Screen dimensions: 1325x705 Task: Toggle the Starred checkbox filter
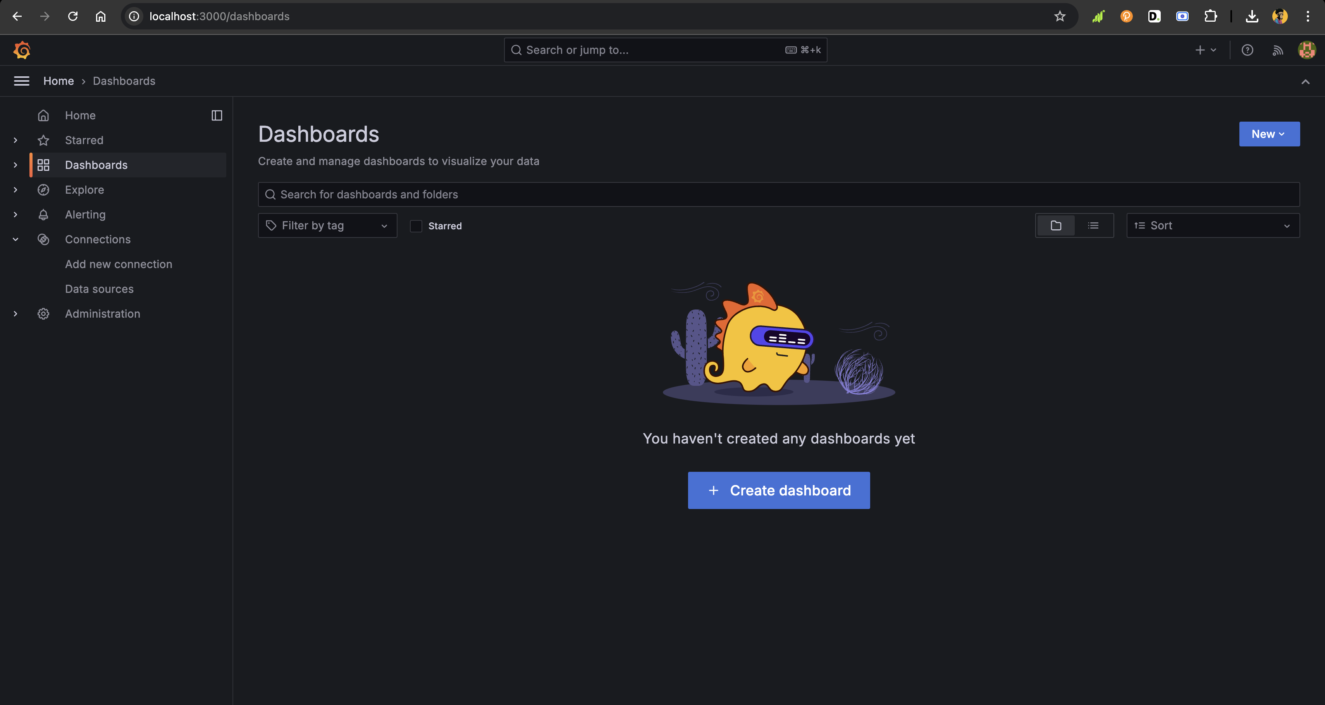coord(416,225)
